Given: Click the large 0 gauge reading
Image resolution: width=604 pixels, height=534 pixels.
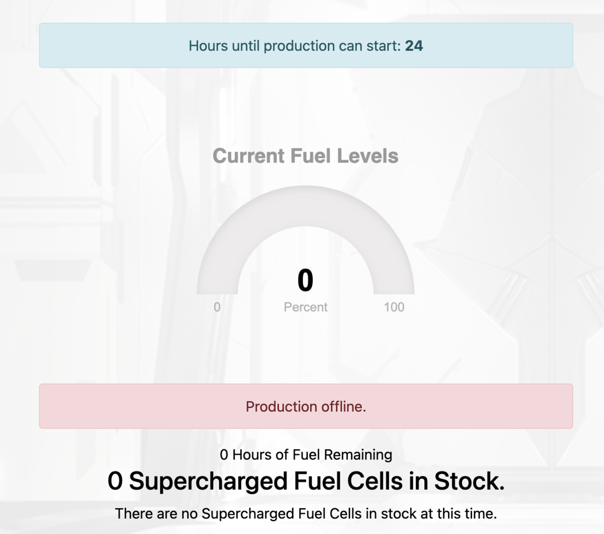Looking at the screenshot, I should coord(306,280).
